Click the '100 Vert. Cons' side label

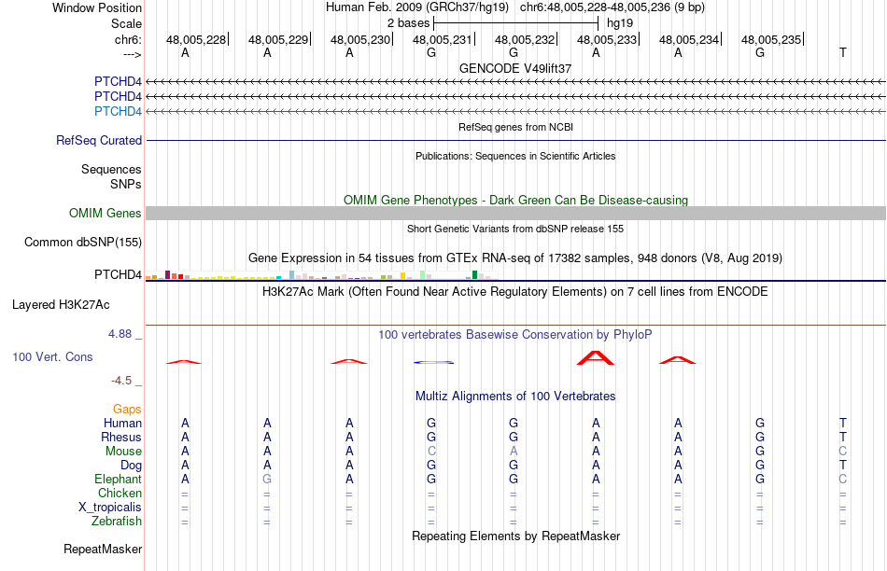[52, 356]
